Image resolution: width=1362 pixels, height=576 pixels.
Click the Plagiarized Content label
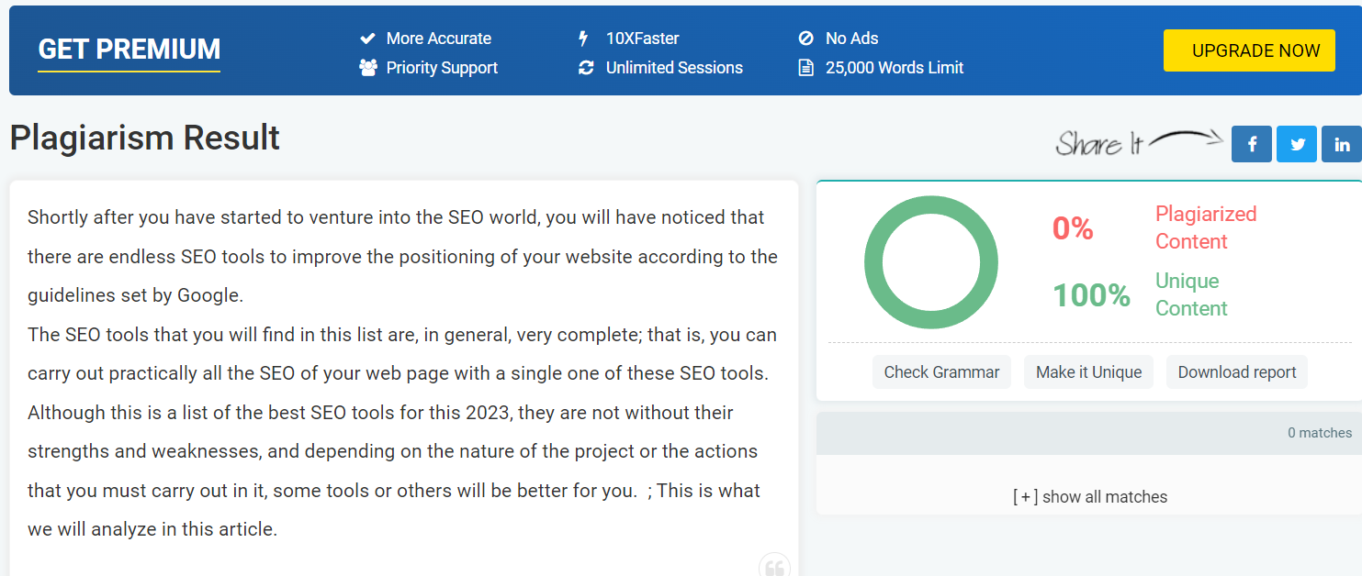1206,227
